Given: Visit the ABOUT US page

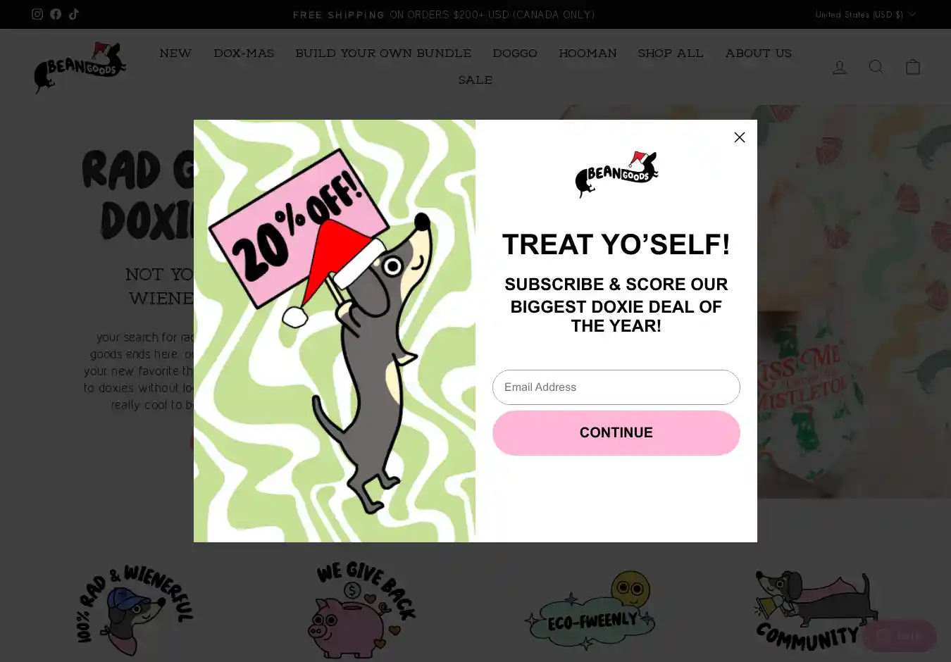Looking at the screenshot, I should click(759, 54).
